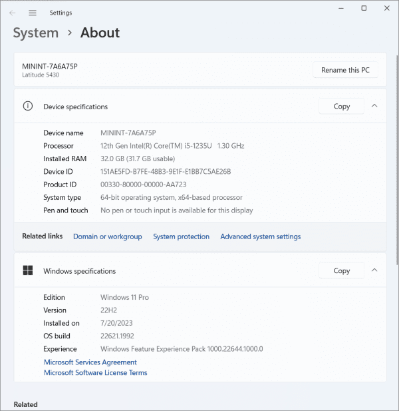Click the About breadcrumb heading
399x411 pixels.
[100, 33]
